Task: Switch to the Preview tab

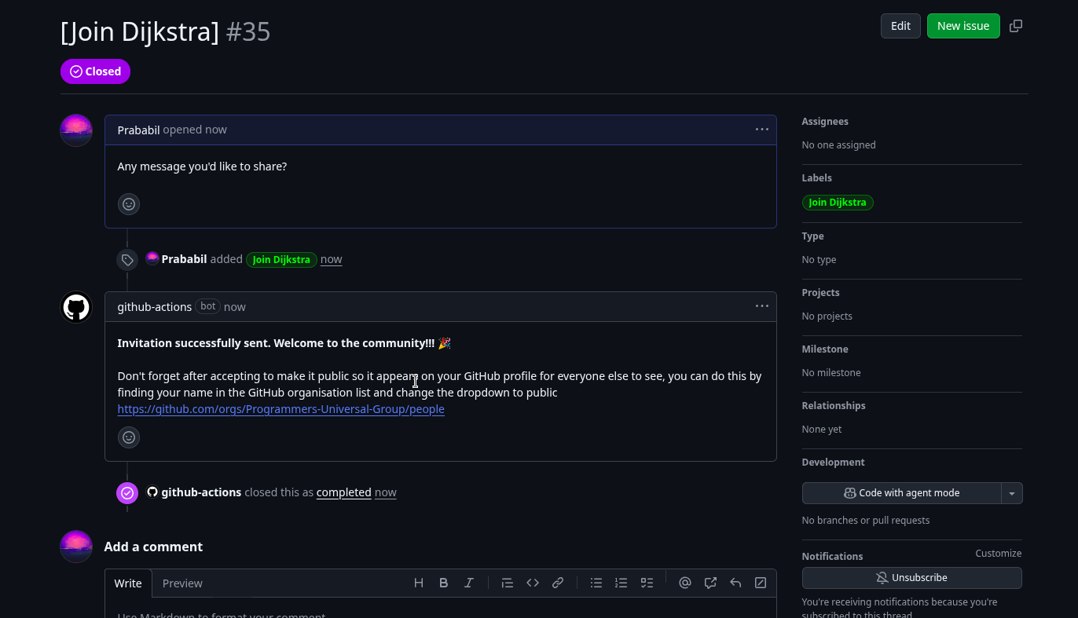Action: coord(182,583)
